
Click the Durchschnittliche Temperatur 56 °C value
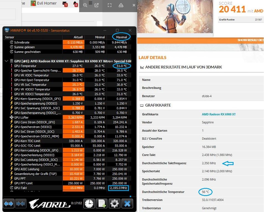point(205,192)
